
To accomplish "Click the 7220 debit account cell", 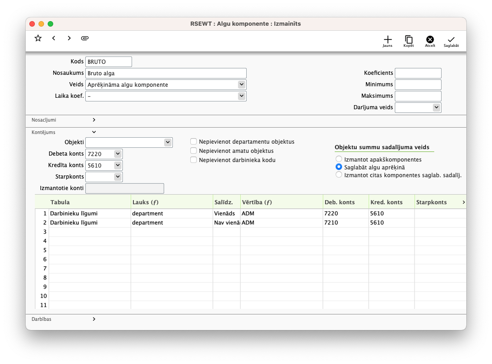I will click(346, 213).
